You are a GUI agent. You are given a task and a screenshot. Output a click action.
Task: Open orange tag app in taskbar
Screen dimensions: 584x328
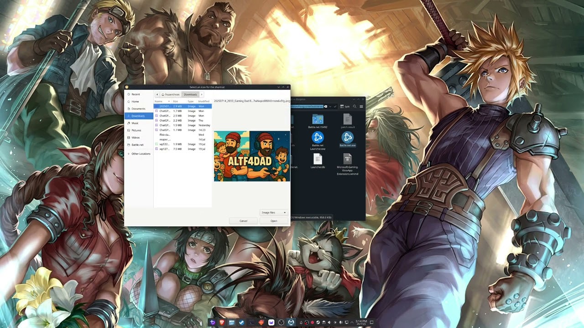(261, 322)
